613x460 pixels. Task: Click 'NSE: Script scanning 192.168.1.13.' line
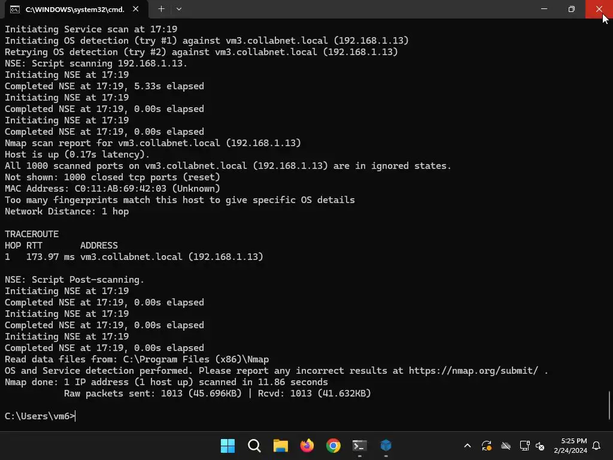96,63
